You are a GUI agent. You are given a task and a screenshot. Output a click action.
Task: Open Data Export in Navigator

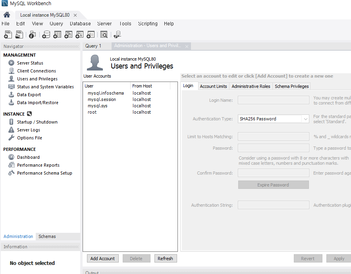pyautogui.click(x=29, y=95)
